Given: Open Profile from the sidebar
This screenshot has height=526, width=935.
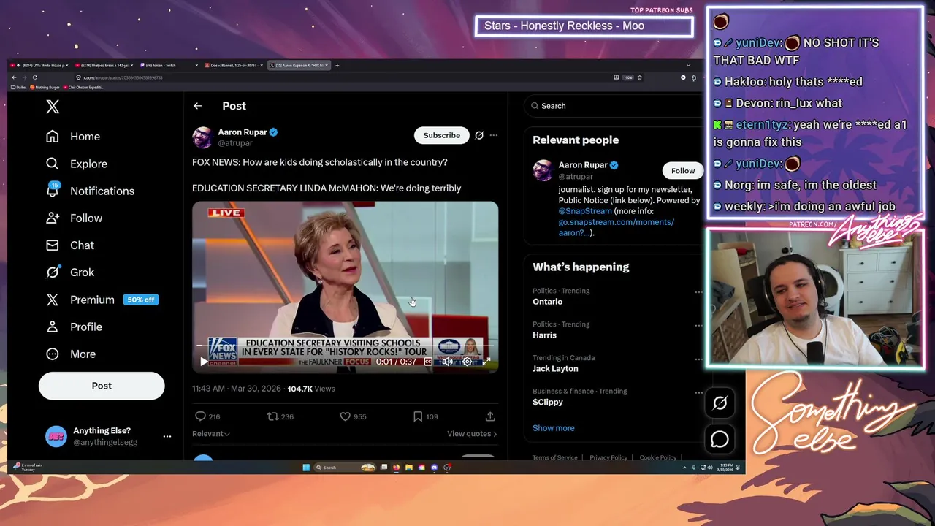Looking at the screenshot, I should (74, 327).
